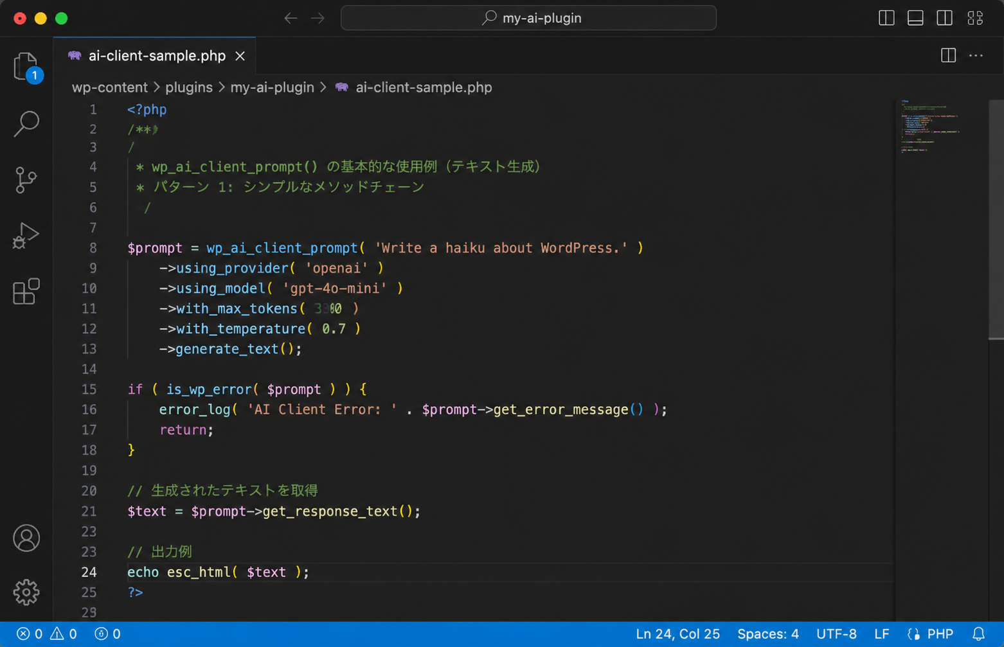Click the code minimap preview
1004x647 pixels.
[x=930, y=127]
